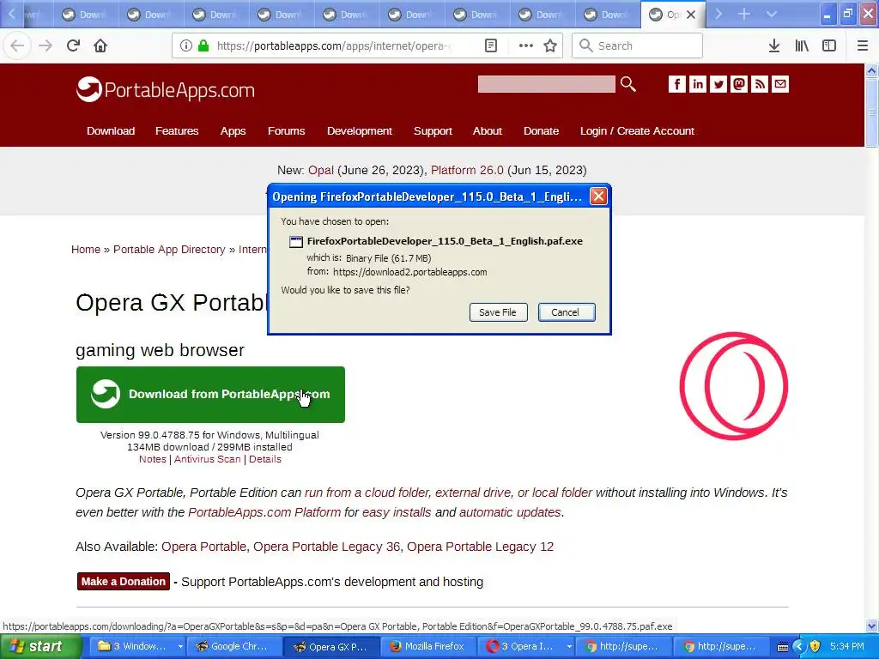Click Save File in the dialog
The width and height of the screenshot is (879, 659).
[498, 312]
